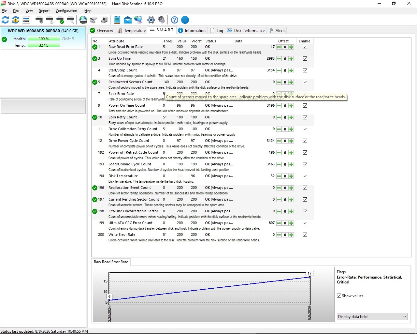Open the report notepad toolbar icon
The width and height of the screenshot is (417, 334).
click(x=117, y=20)
